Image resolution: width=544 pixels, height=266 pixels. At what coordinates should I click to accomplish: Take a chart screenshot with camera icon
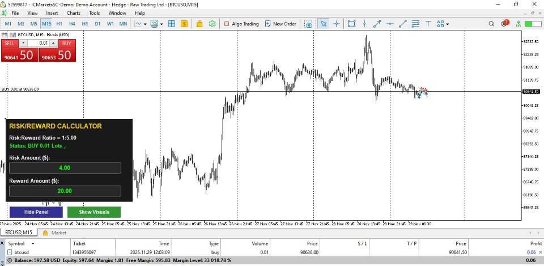pyautogui.click(x=308, y=24)
